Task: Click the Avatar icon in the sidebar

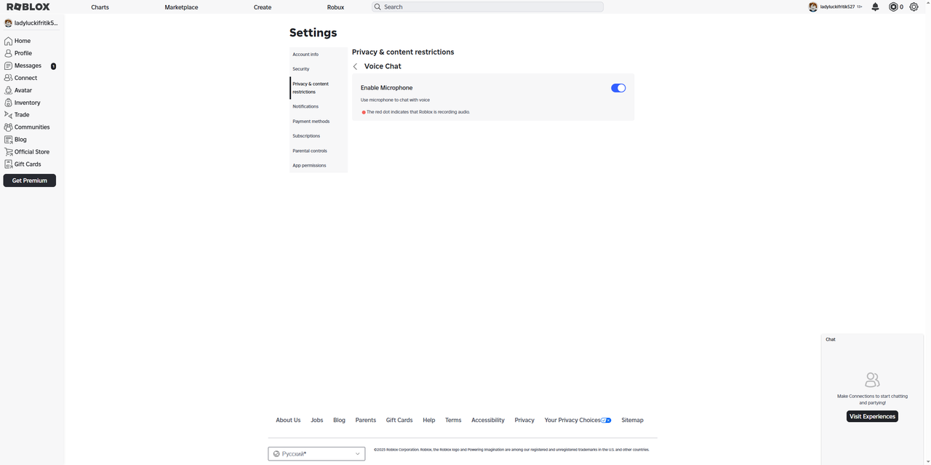Action: pos(8,90)
